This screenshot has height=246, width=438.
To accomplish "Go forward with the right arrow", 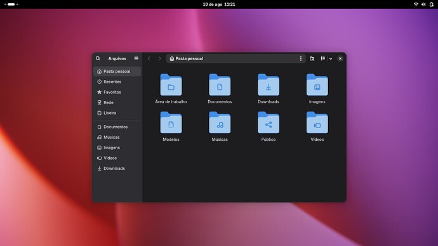I will (x=159, y=58).
